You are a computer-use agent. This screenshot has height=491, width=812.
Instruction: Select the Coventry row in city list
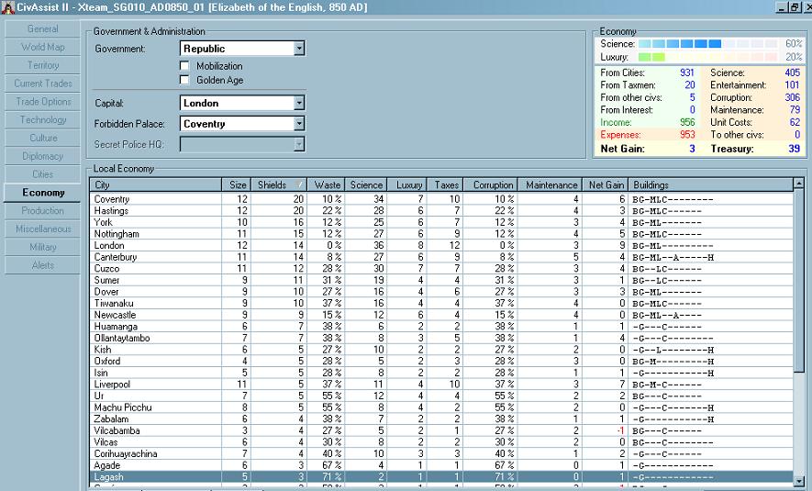(441, 199)
